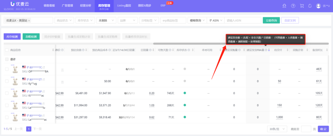The height and width of the screenshot is (136, 333).
Task: Expand the 库存状态 filter dropdown
Action: pyautogui.click(x=85, y=20)
